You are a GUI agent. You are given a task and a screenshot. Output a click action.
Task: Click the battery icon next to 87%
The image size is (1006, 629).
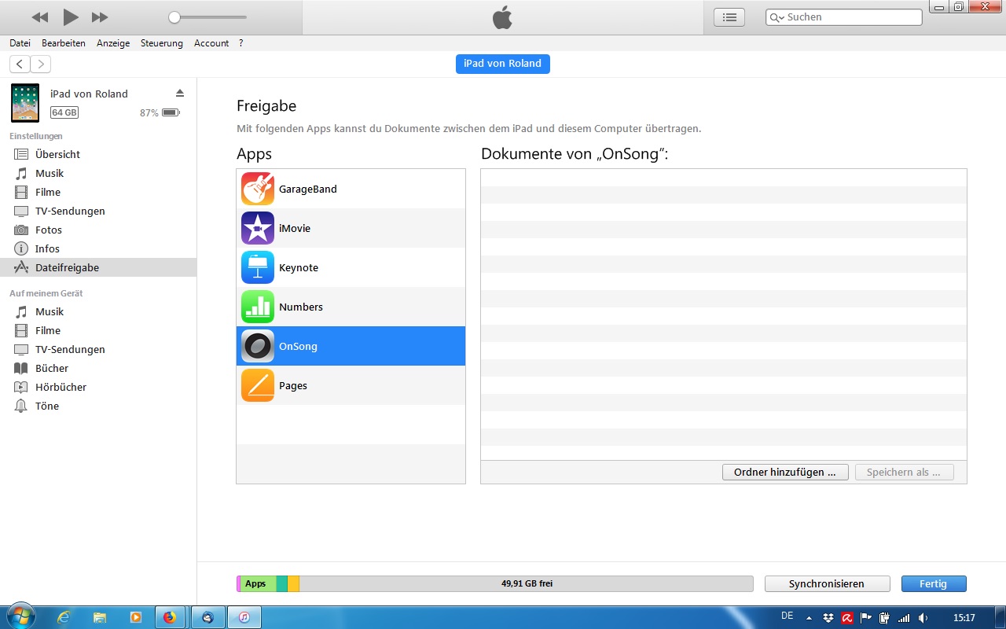click(171, 112)
